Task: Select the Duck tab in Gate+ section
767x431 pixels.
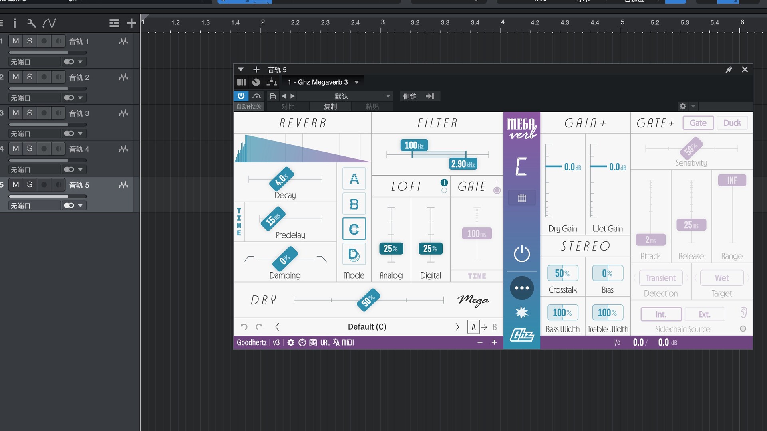Action: [732, 123]
